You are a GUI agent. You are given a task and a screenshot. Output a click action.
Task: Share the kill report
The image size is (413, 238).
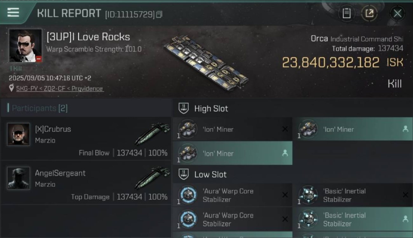pyautogui.click(x=369, y=13)
